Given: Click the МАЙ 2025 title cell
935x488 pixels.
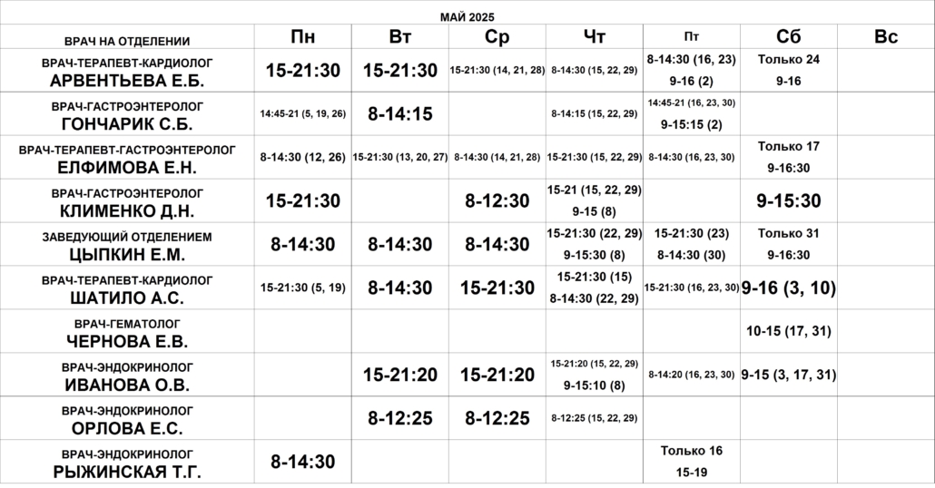Looking at the screenshot, I should 467,17.
